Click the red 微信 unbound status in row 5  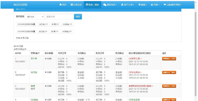141,86
